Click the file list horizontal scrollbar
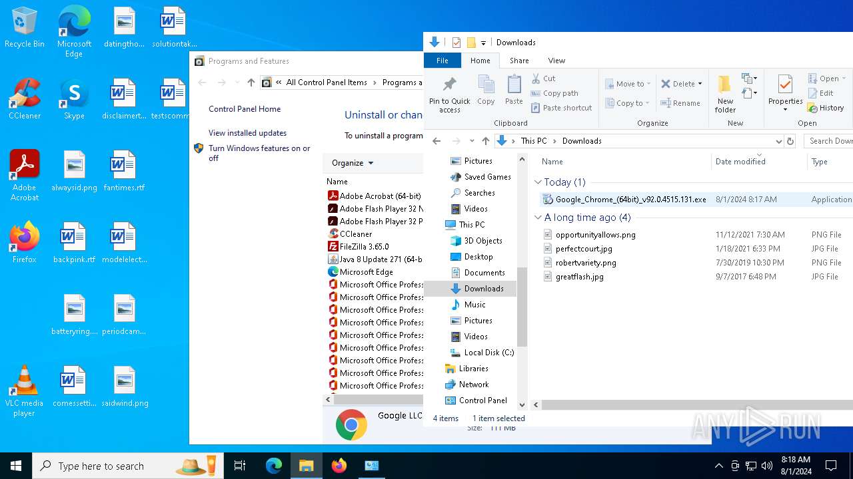853x479 pixels. (696, 404)
